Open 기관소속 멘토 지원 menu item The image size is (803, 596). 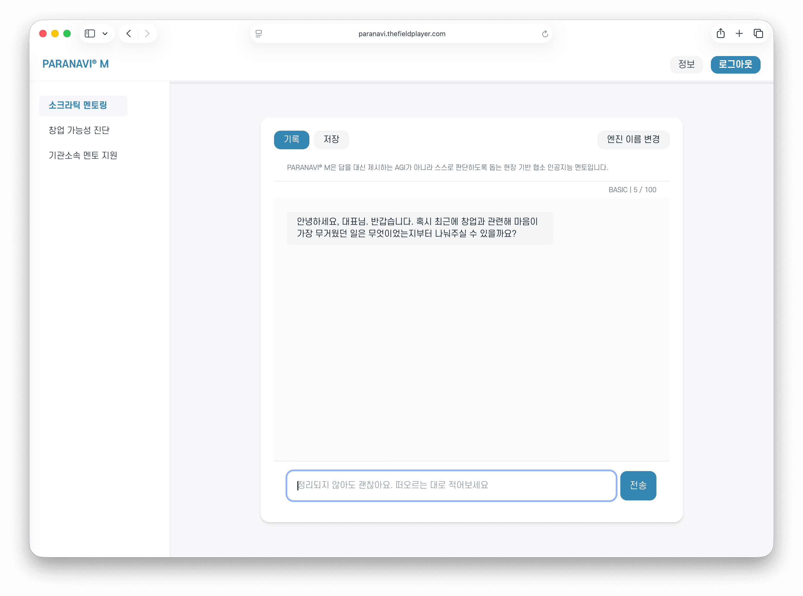(83, 156)
